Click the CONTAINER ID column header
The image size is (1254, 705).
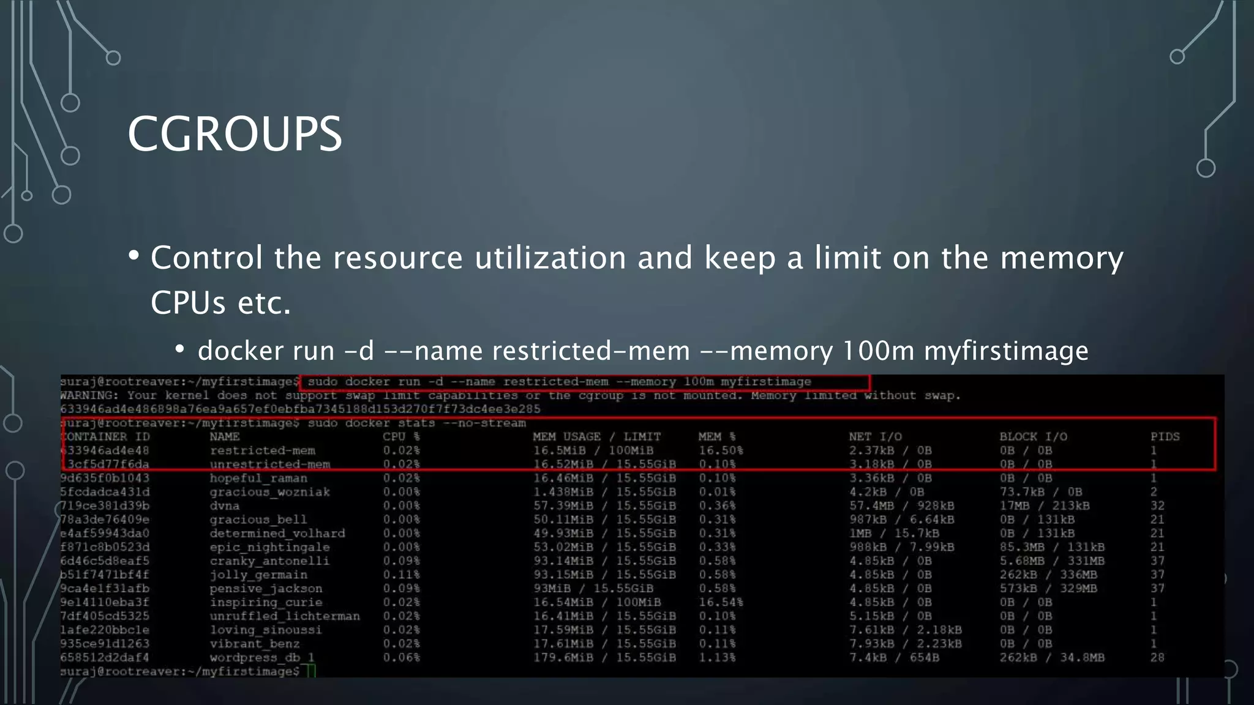coord(105,437)
